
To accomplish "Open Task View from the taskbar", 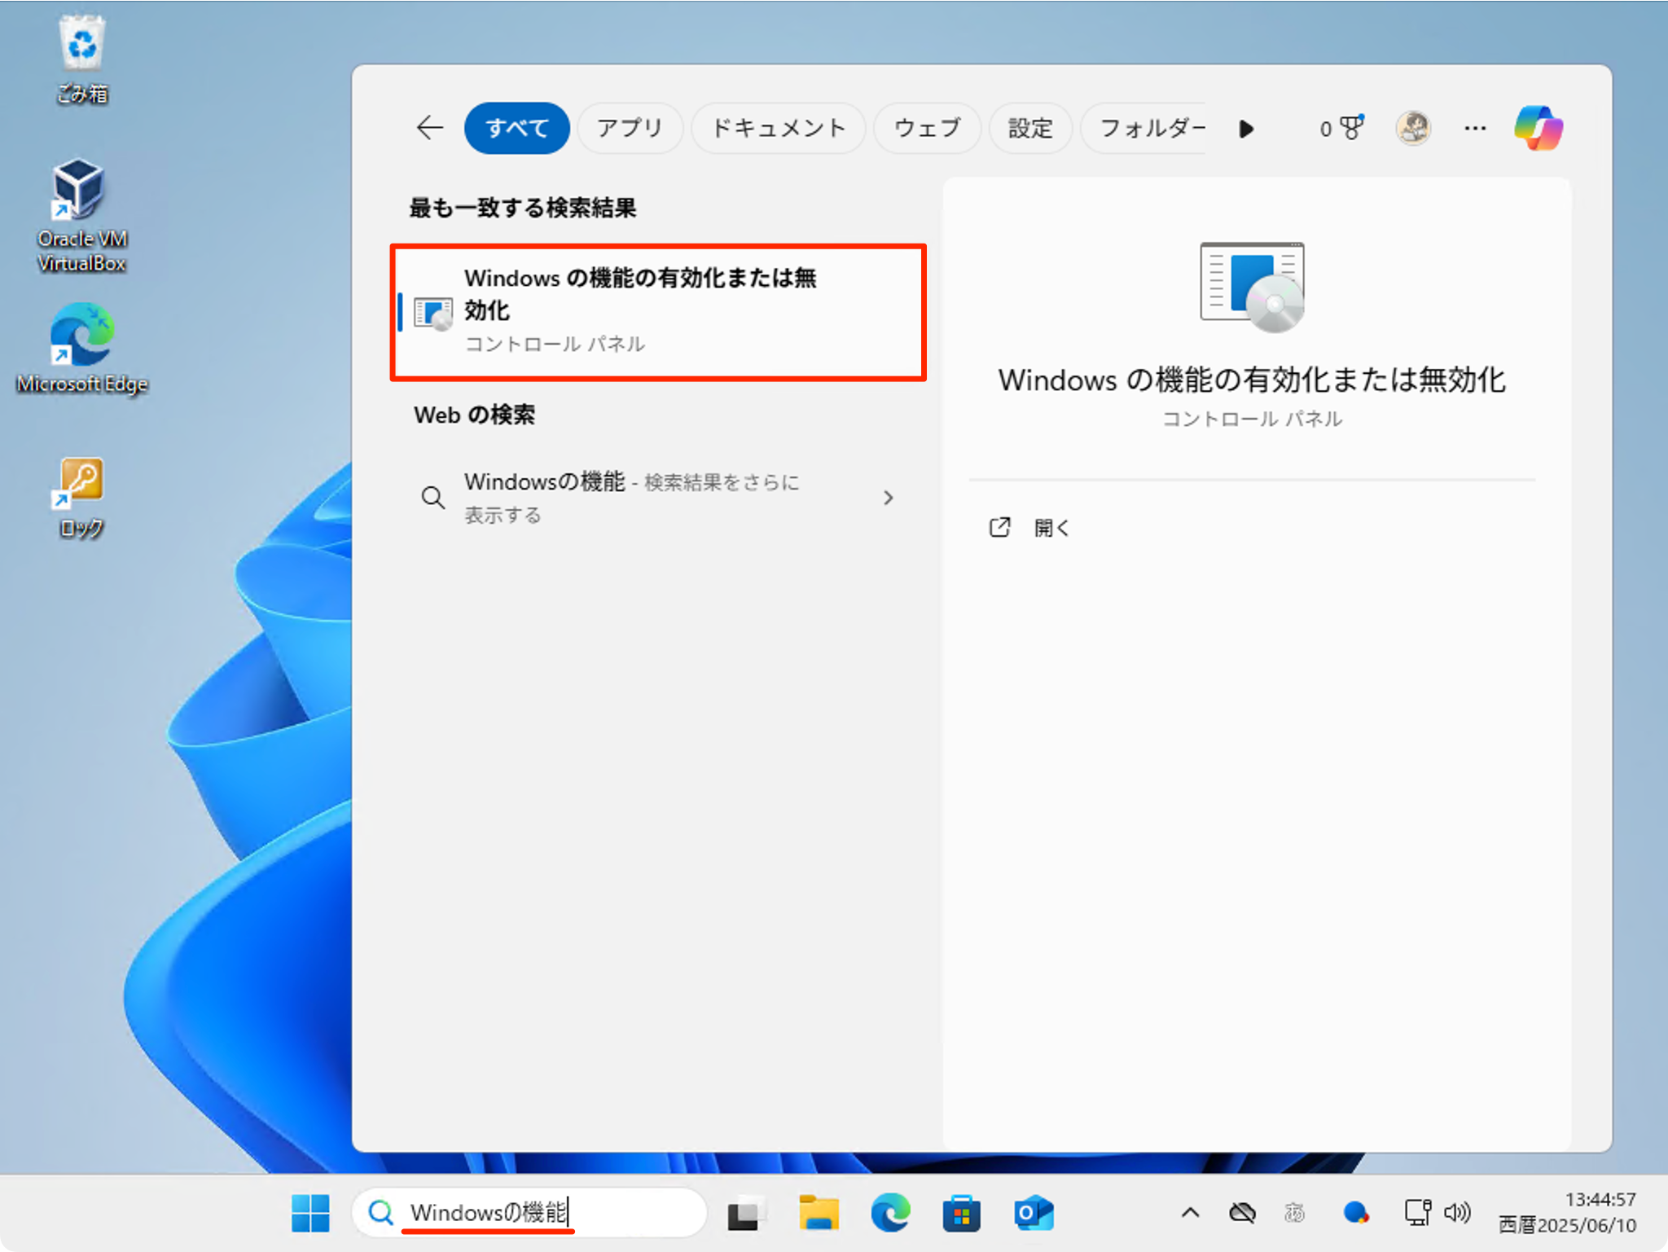I will point(747,1212).
